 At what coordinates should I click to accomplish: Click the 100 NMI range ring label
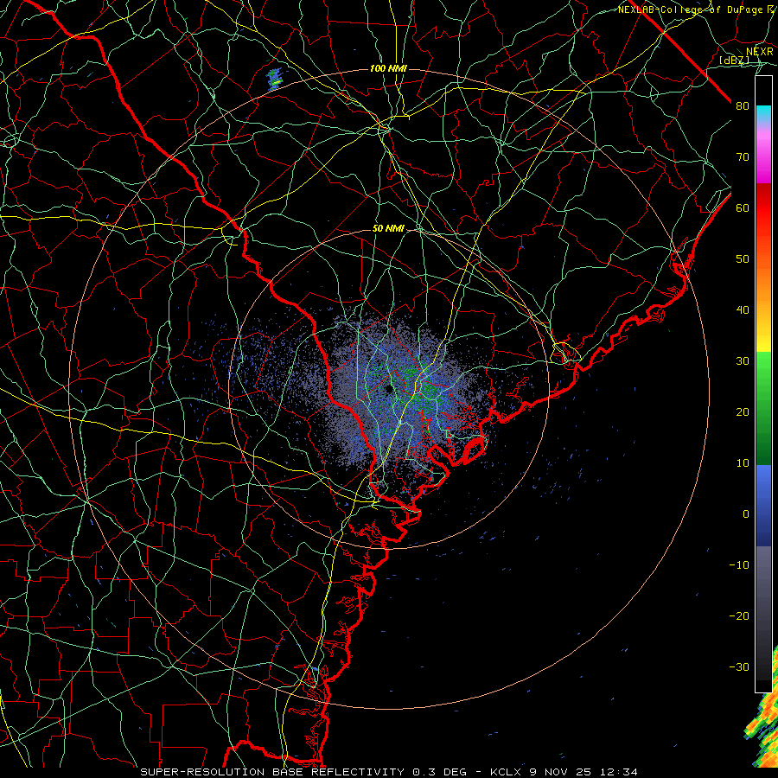388,68
